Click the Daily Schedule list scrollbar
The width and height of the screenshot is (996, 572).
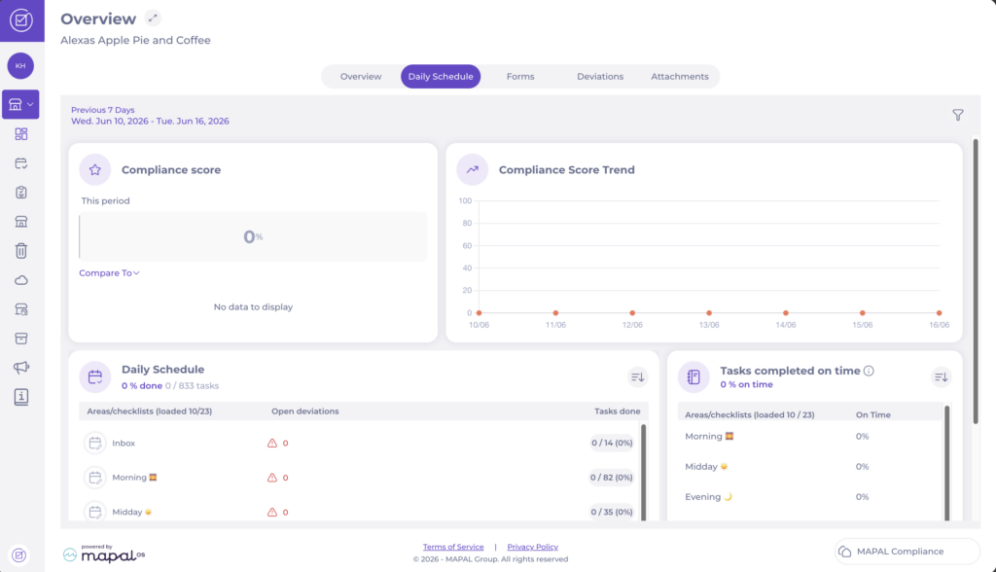coord(644,472)
